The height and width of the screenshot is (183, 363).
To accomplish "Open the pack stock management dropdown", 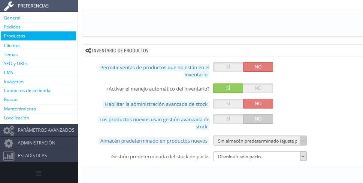I will pos(260,156).
